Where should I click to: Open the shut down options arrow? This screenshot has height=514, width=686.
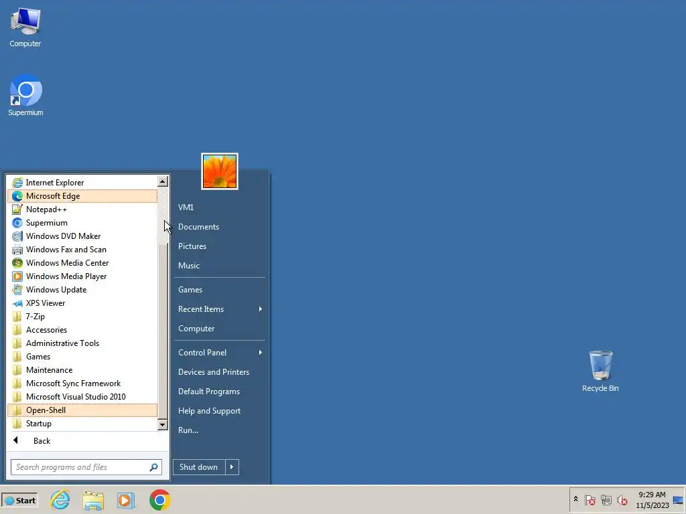(x=232, y=467)
